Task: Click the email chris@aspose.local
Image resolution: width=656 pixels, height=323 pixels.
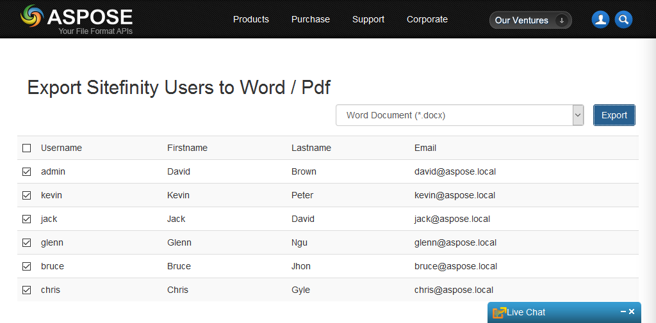Action: click(x=454, y=290)
